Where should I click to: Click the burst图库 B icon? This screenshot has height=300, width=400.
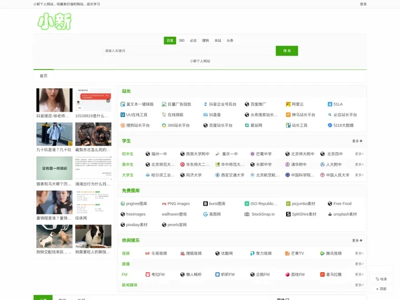[x=206, y=203]
